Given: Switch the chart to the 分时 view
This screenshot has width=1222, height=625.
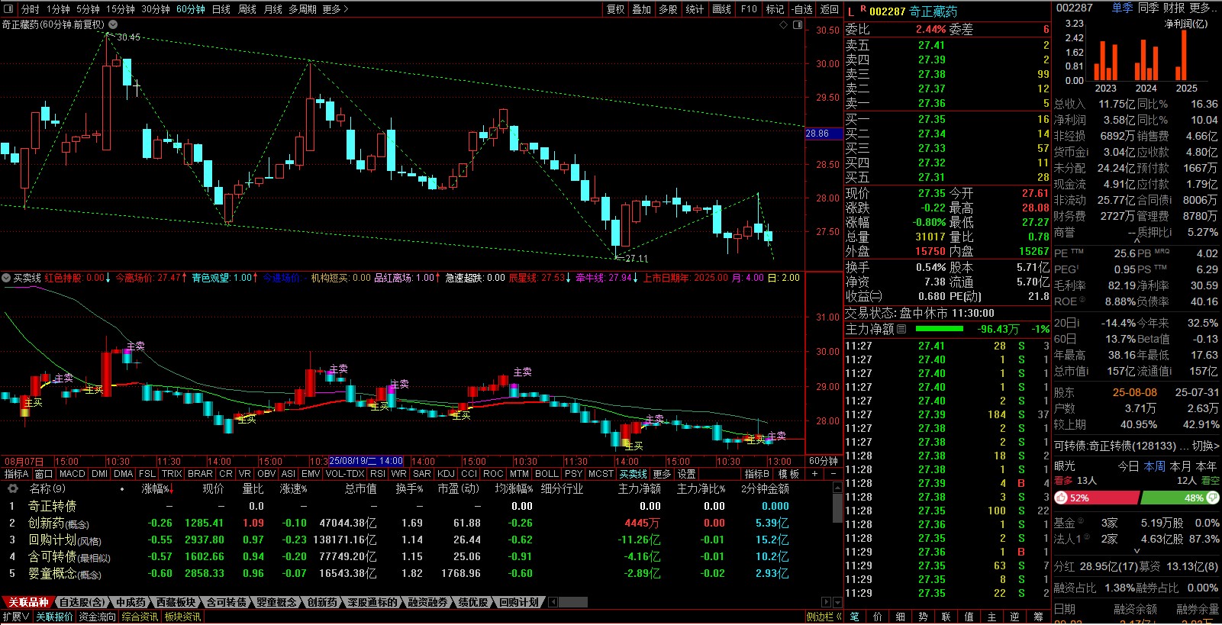Looking at the screenshot, I should [30, 9].
